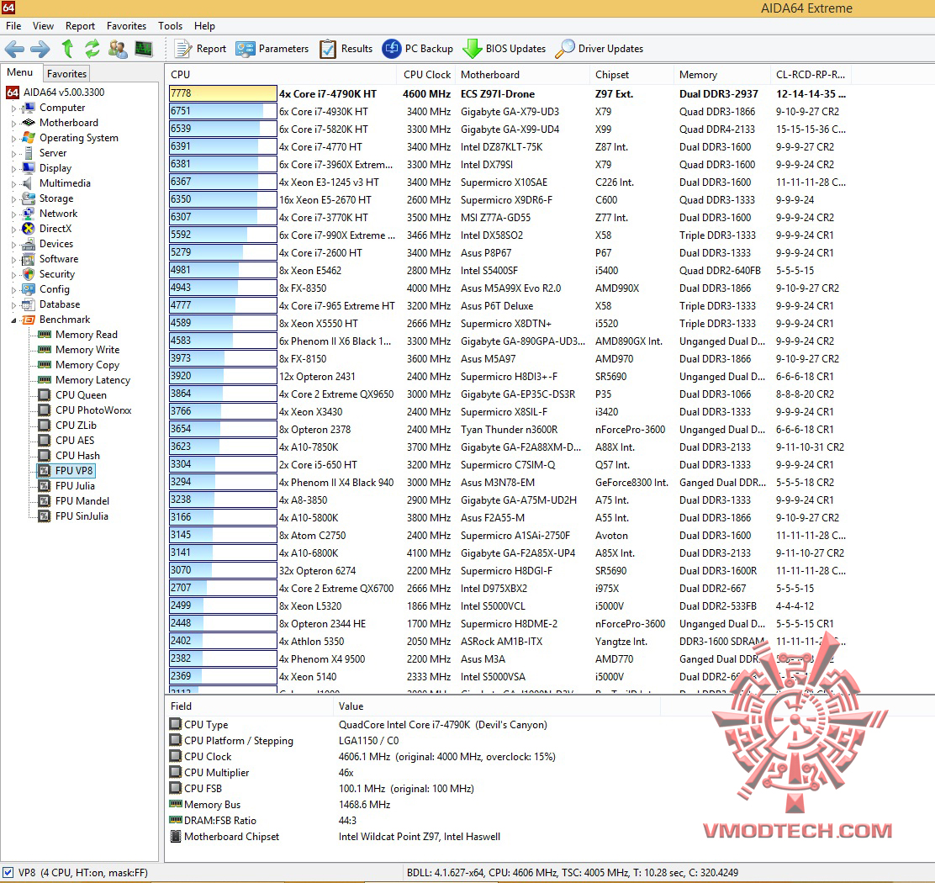Open the Tools menu
935x883 pixels.
170,25
